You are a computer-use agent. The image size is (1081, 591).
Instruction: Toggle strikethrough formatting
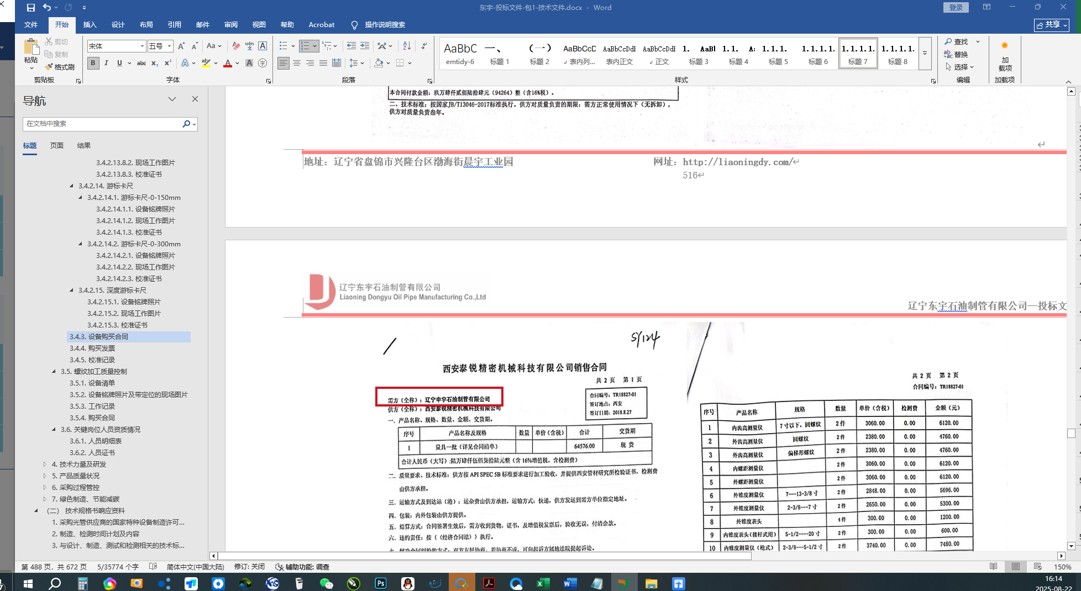pyautogui.click(x=141, y=63)
